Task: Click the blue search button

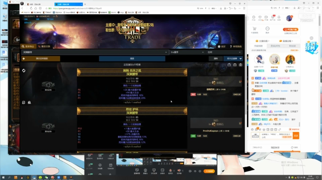Action: [132, 59]
